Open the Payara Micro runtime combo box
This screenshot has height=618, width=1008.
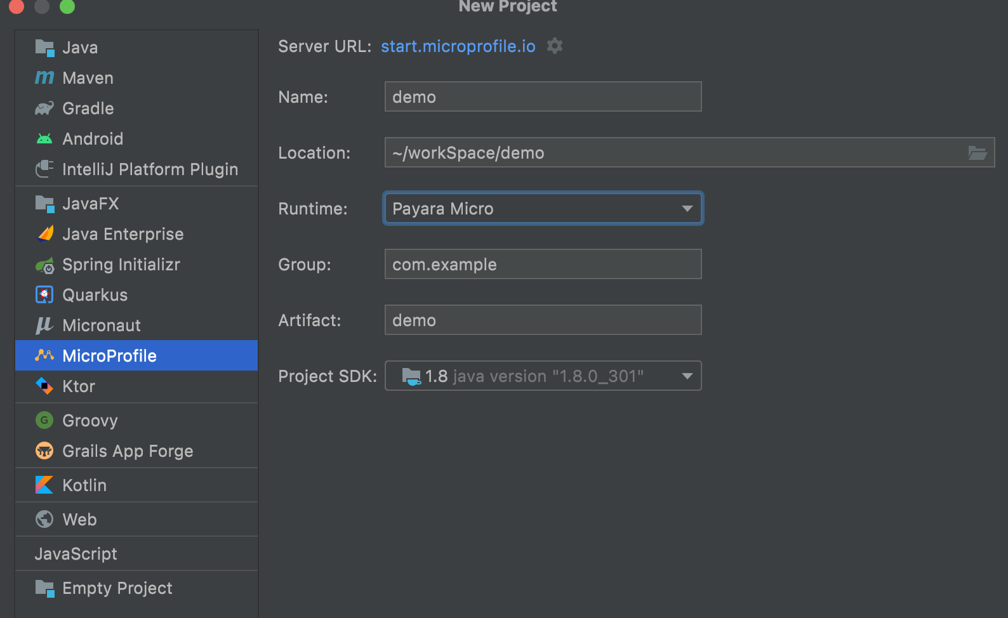(x=543, y=208)
